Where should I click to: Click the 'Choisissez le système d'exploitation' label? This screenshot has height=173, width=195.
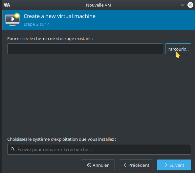click(x=62, y=139)
